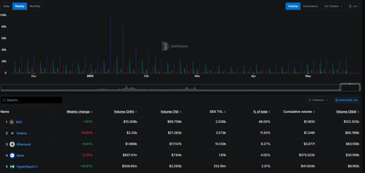The width and height of the screenshot is (365, 173).
Task: Sort by Cumulative volume arrows icon
Action: pos(314,112)
